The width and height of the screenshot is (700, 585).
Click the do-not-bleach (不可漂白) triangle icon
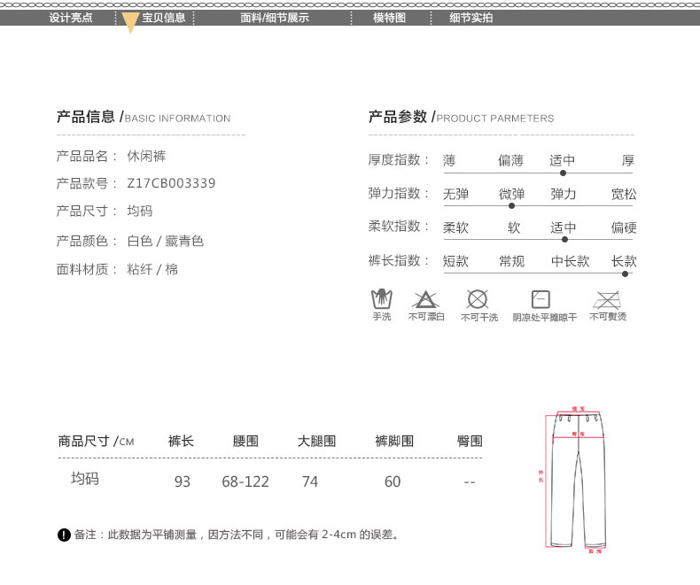click(x=425, y=298)
